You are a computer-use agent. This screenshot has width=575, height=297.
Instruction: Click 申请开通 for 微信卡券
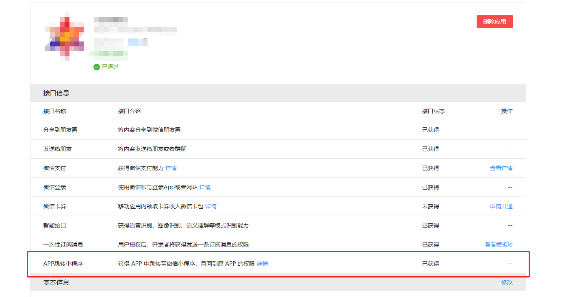501,206
